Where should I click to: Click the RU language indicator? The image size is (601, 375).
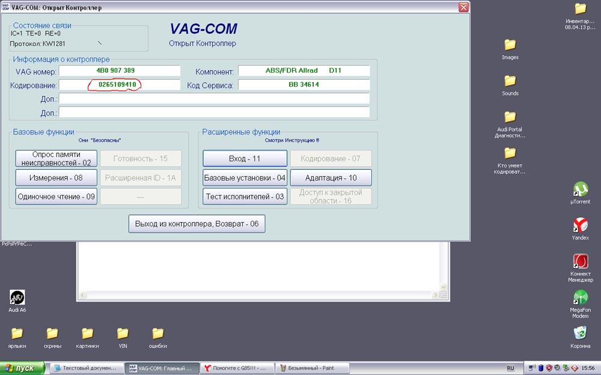coord(510,368)
